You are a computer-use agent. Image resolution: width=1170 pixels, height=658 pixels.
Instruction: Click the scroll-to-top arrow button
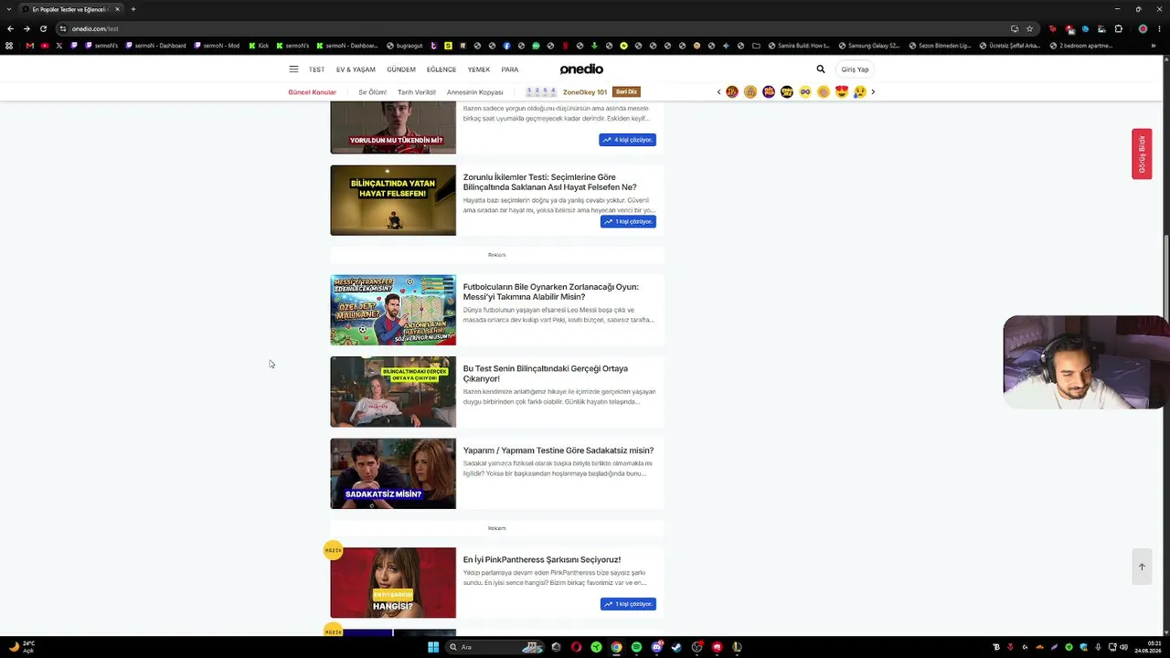(1142, 567)
